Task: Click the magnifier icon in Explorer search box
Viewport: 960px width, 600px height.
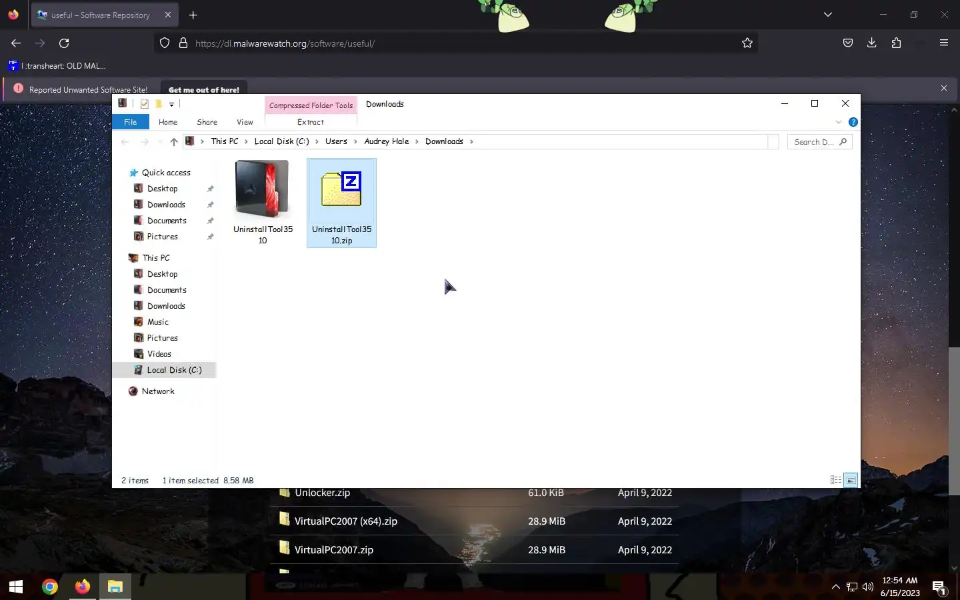Action: (843, 142)
